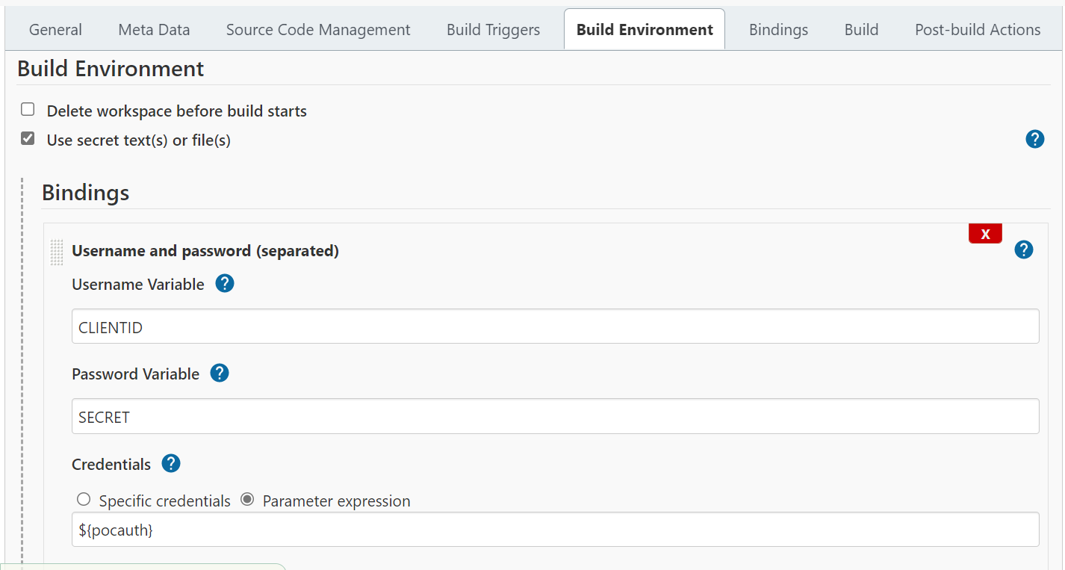Open help for Use secret text(s) or file(s)

pos(1034,139)
